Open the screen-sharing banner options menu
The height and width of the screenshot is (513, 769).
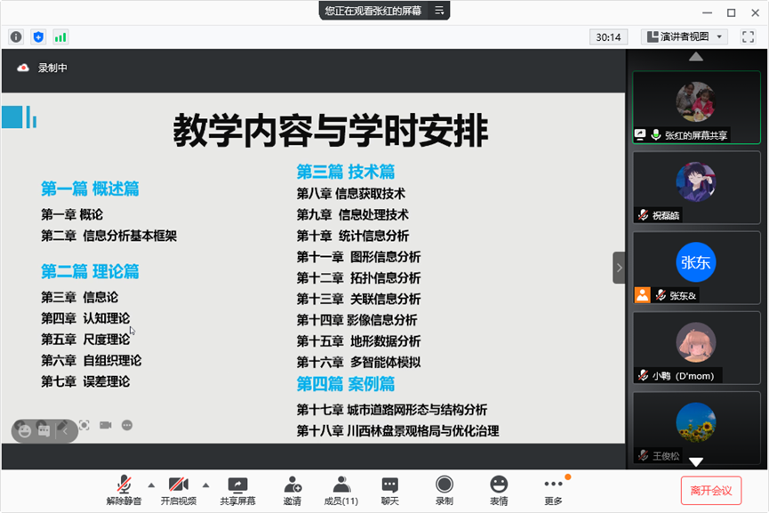point(438,11)
